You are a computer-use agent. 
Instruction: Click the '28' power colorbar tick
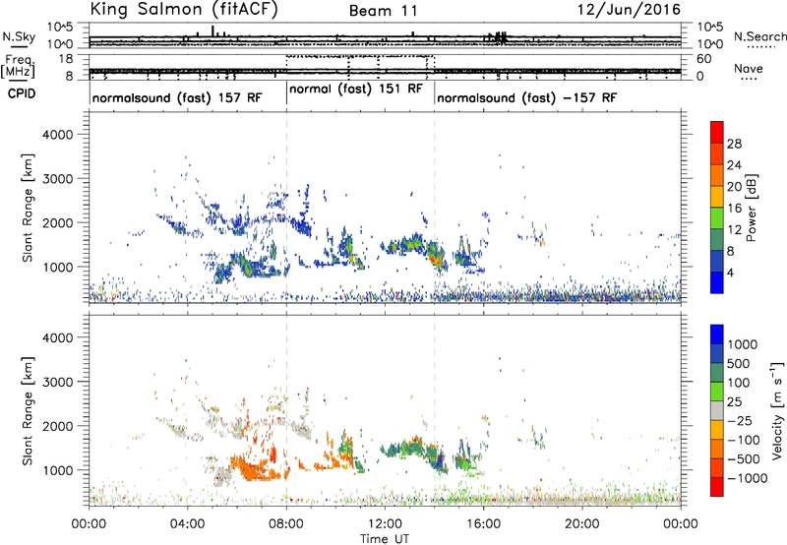click(734, 145)
